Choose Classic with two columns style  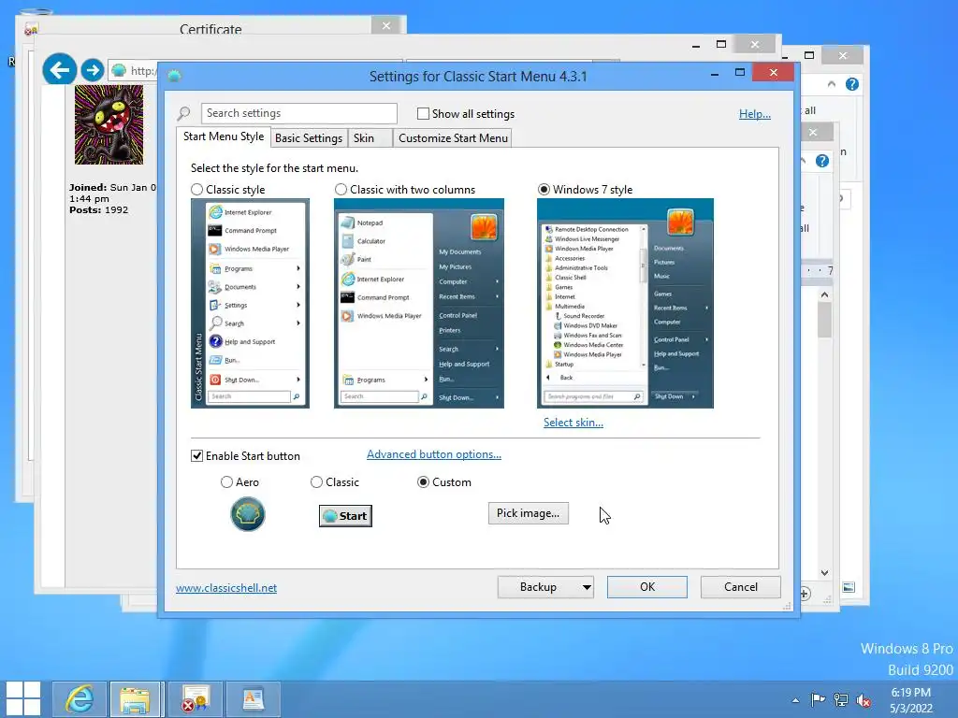(341, 190)
